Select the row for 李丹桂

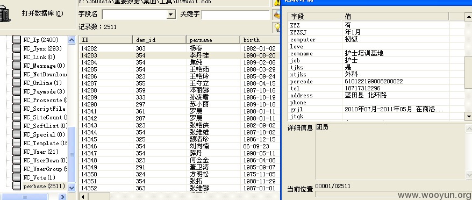pos(179,55)
